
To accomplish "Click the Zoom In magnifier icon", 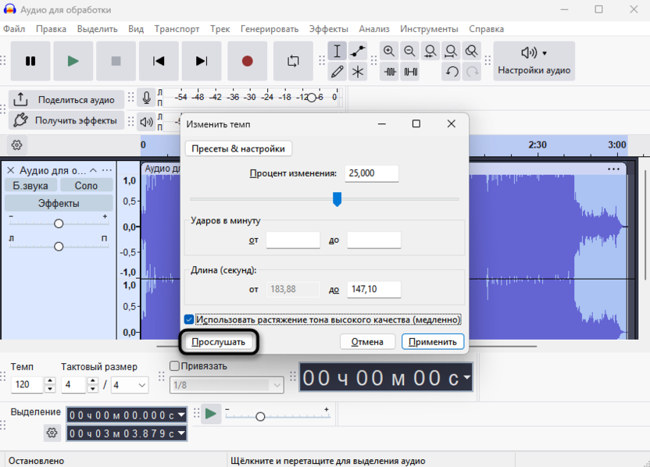I will (389, 52).
